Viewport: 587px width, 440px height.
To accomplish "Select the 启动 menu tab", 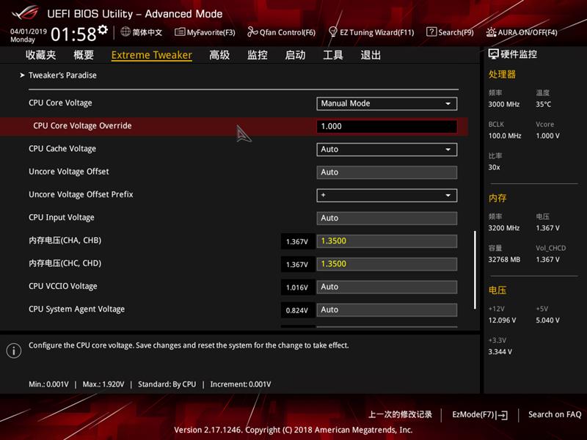I will pyautogui.click(x=296, y=55).
